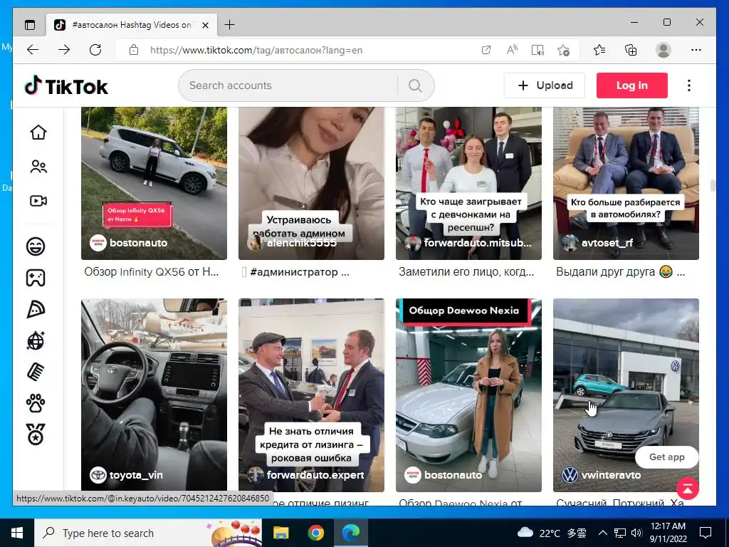The height and width of the screenshot is (547, 729).
Task: Open the weather widget showing 22°C
Action: point(552,533)
